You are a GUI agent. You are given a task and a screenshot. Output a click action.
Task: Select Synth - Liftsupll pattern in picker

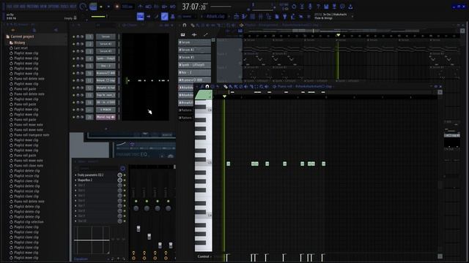[x=194, y=65]
